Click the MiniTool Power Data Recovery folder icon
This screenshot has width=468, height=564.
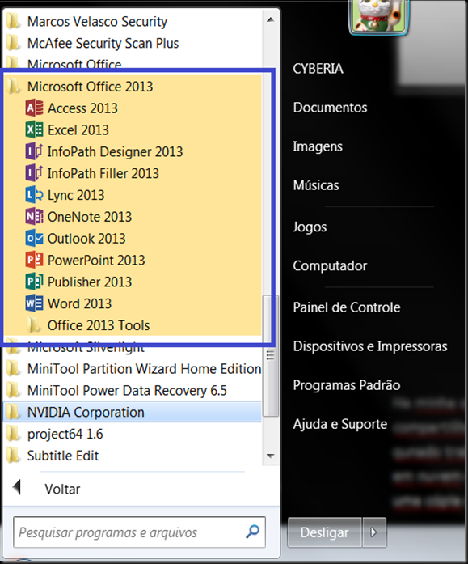(14, 390)
